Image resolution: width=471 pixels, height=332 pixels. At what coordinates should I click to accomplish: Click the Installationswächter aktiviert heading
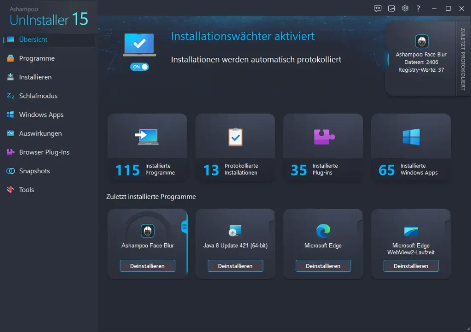(x=243, y=36)
